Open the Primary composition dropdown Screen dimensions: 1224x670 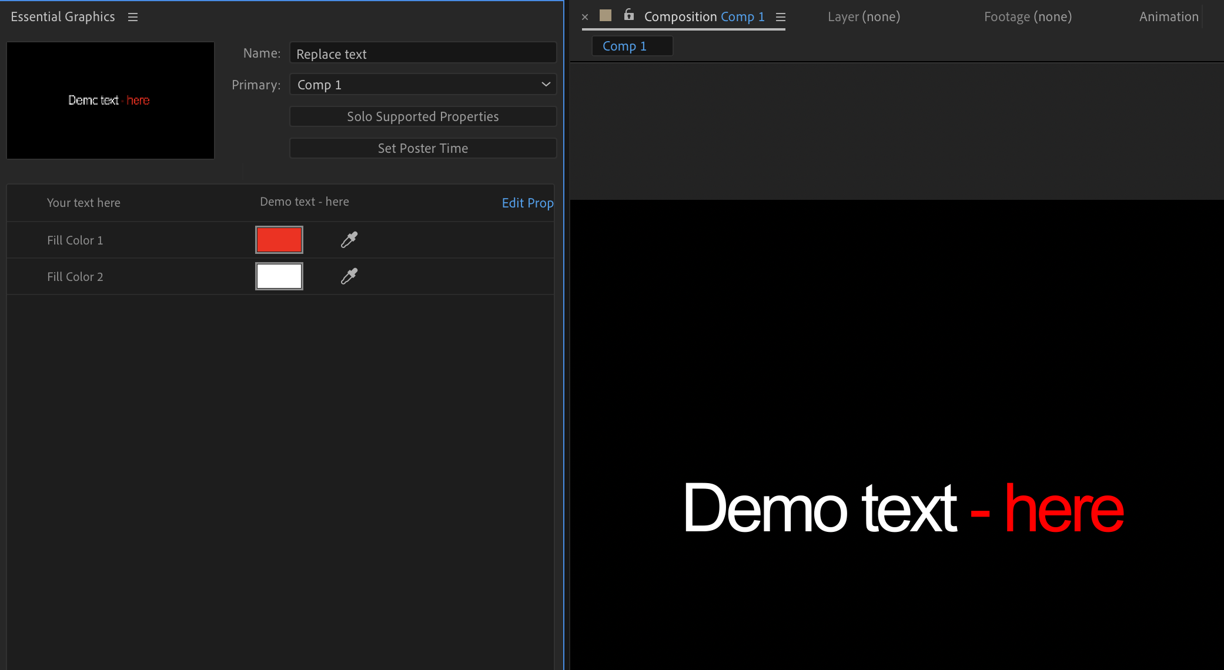(x=545, y=84)
